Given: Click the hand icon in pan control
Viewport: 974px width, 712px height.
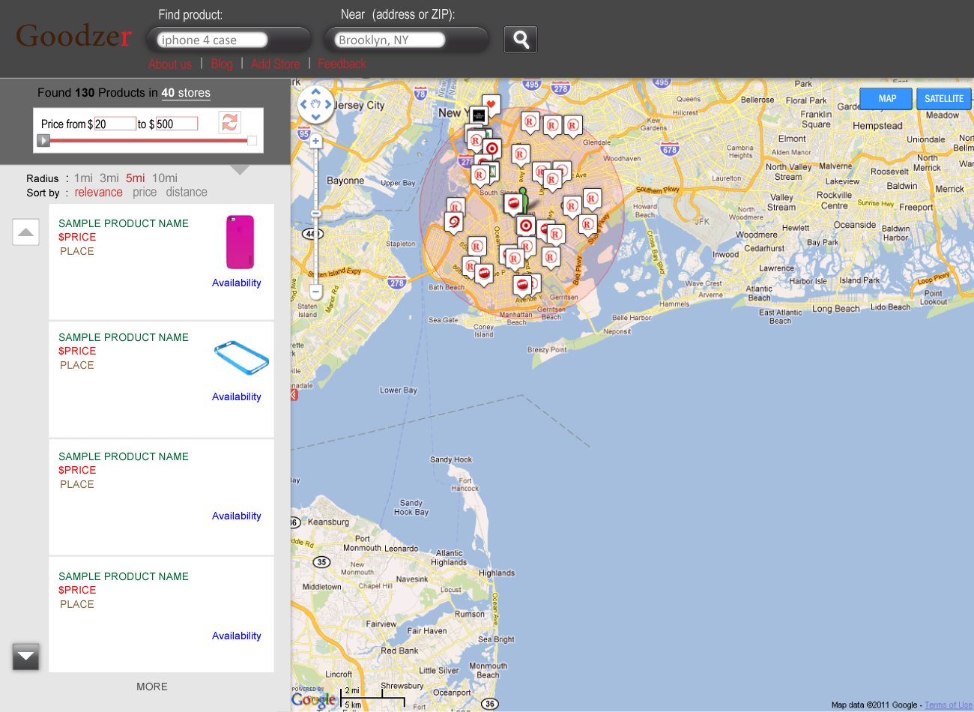Looking at the screenshot, I should pyautogui.click(x=315, y=105).
